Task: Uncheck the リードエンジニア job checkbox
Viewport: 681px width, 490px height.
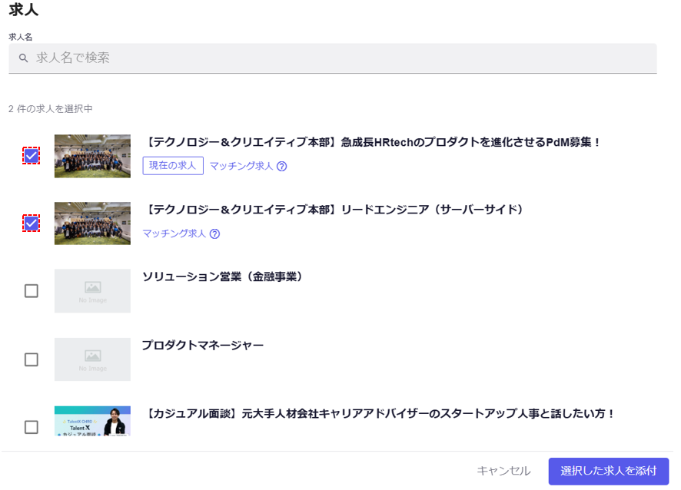Action: pos(31,223)
